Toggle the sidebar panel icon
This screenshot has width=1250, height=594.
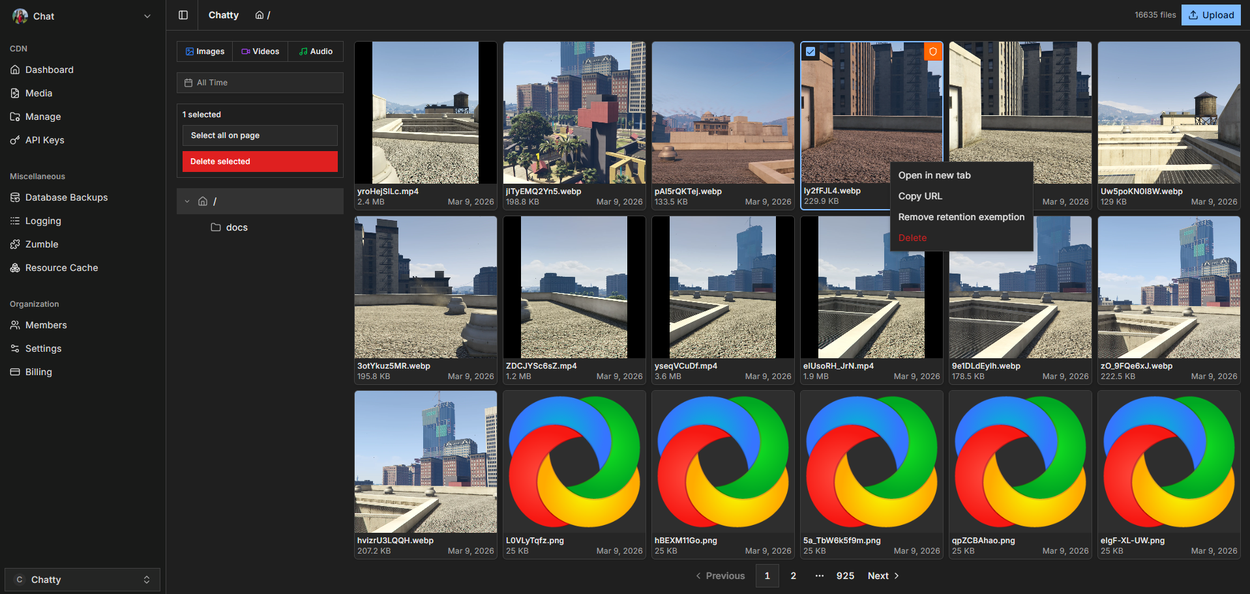pos(183,15)
